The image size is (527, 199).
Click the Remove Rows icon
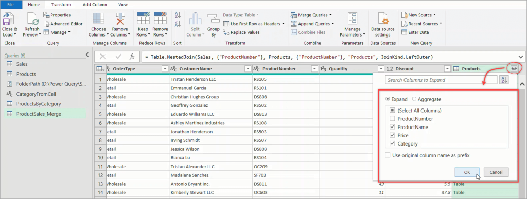(161, 19)
